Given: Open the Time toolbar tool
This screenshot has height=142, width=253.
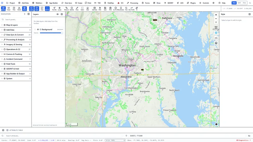Looking at the screenshot, I should coord(14,9).
